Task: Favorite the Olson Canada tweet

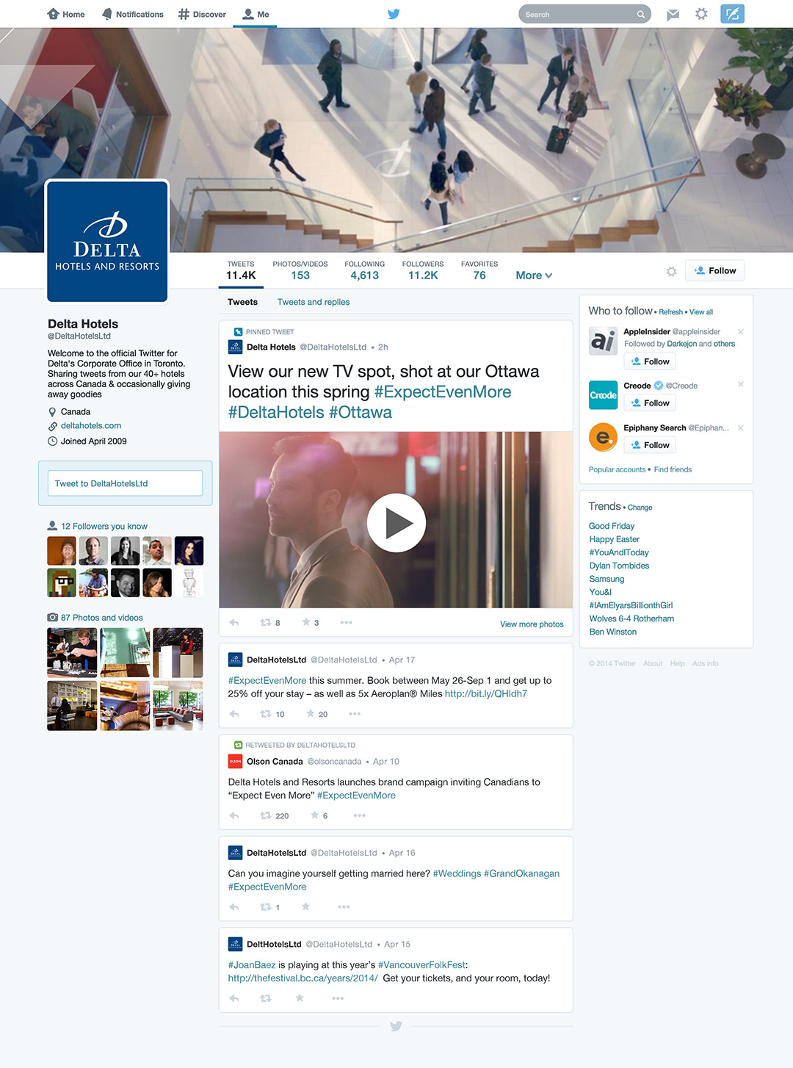Action: pos(315,815)
